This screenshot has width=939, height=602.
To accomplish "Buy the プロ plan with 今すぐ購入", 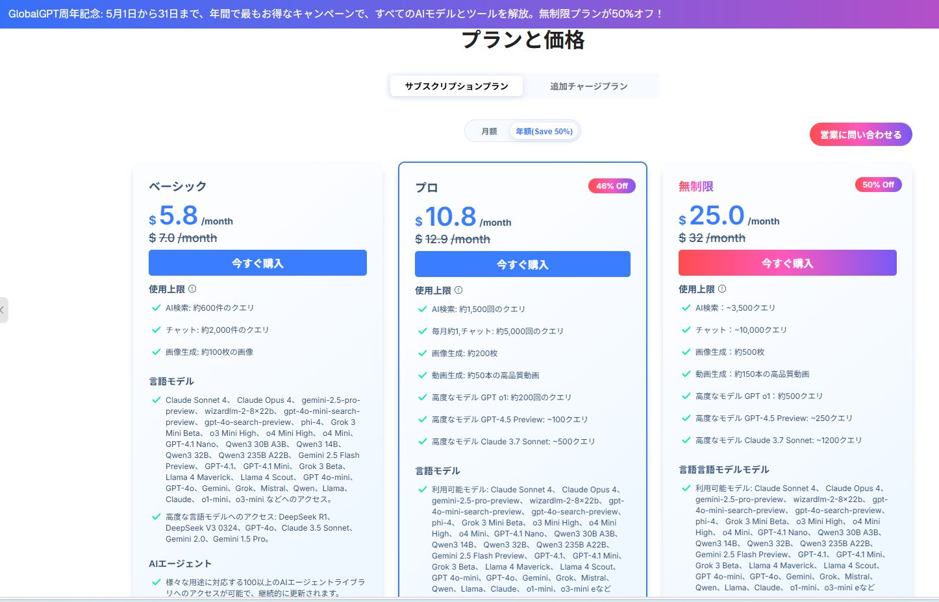I will 523,264.
